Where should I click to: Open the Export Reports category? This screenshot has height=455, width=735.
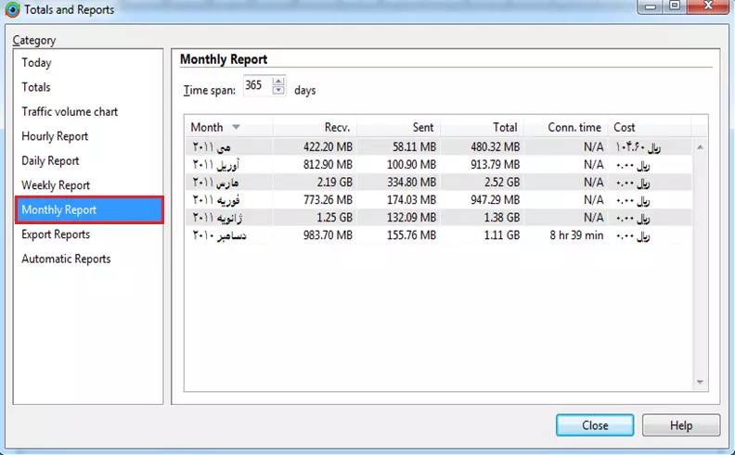56,234
